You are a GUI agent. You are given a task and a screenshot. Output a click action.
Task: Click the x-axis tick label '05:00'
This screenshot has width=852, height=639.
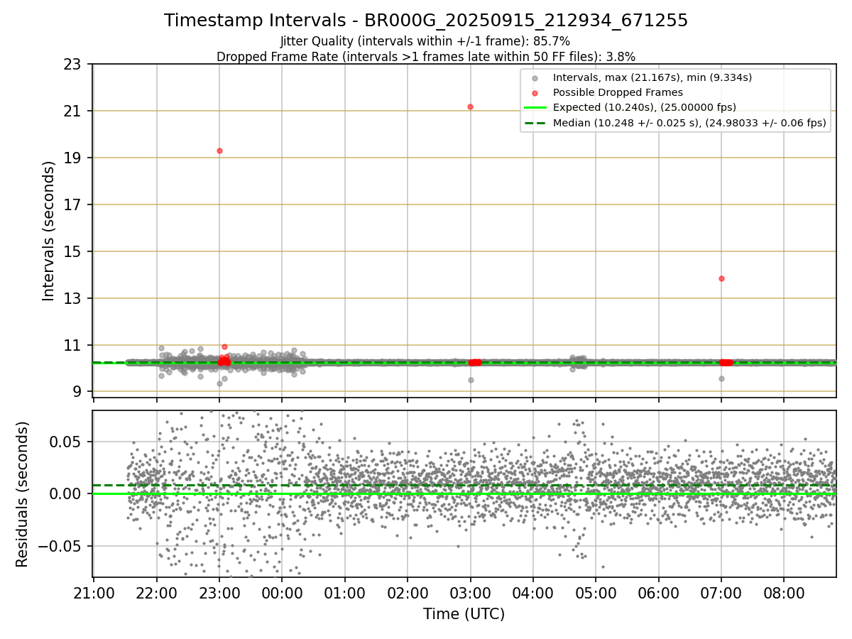596,593
